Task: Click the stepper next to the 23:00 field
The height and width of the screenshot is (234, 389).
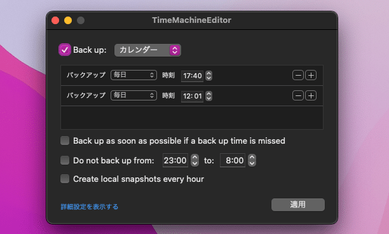Action: 195,160
